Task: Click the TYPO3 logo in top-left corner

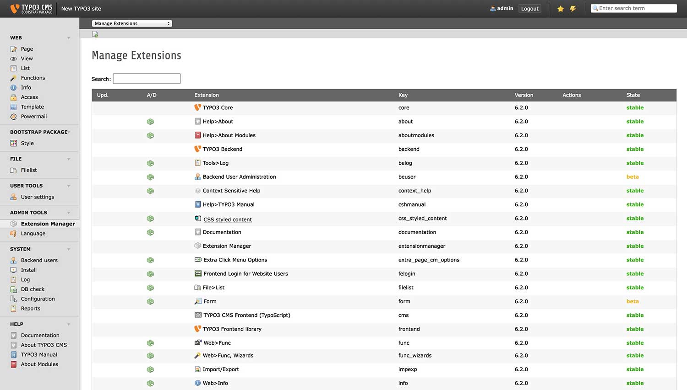Action: [32, 9]
